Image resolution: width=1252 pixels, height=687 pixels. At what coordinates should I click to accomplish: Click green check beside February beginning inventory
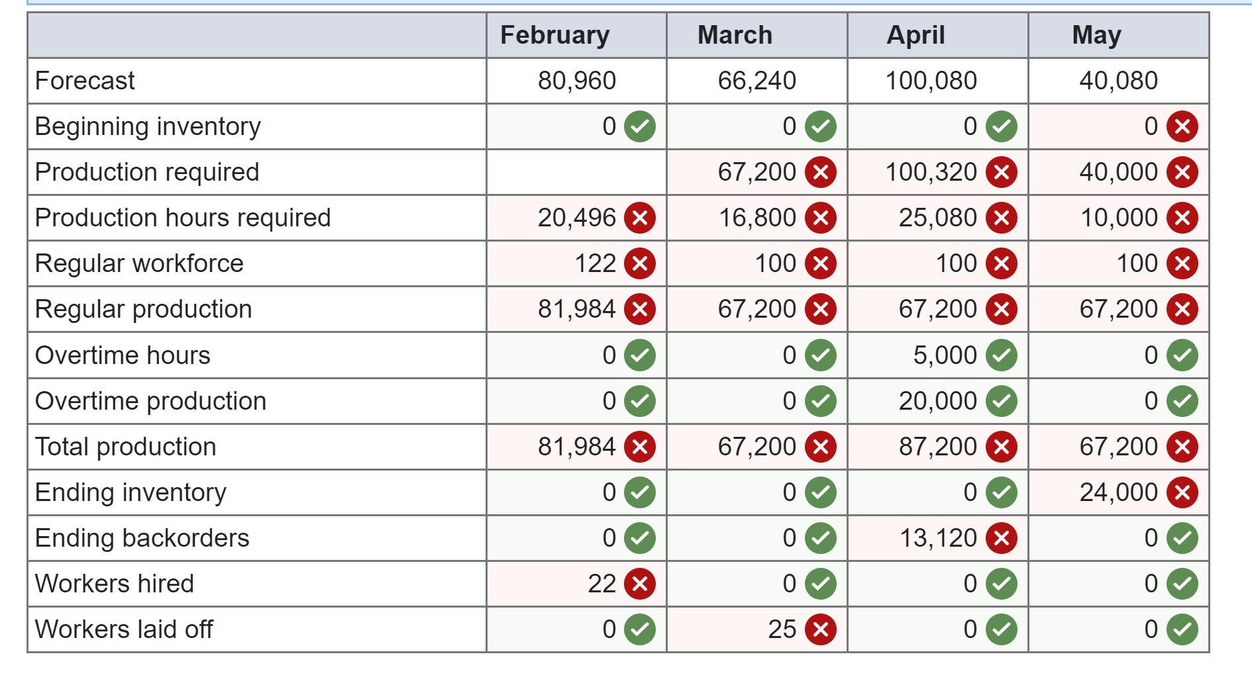click(x=639, y=126)
